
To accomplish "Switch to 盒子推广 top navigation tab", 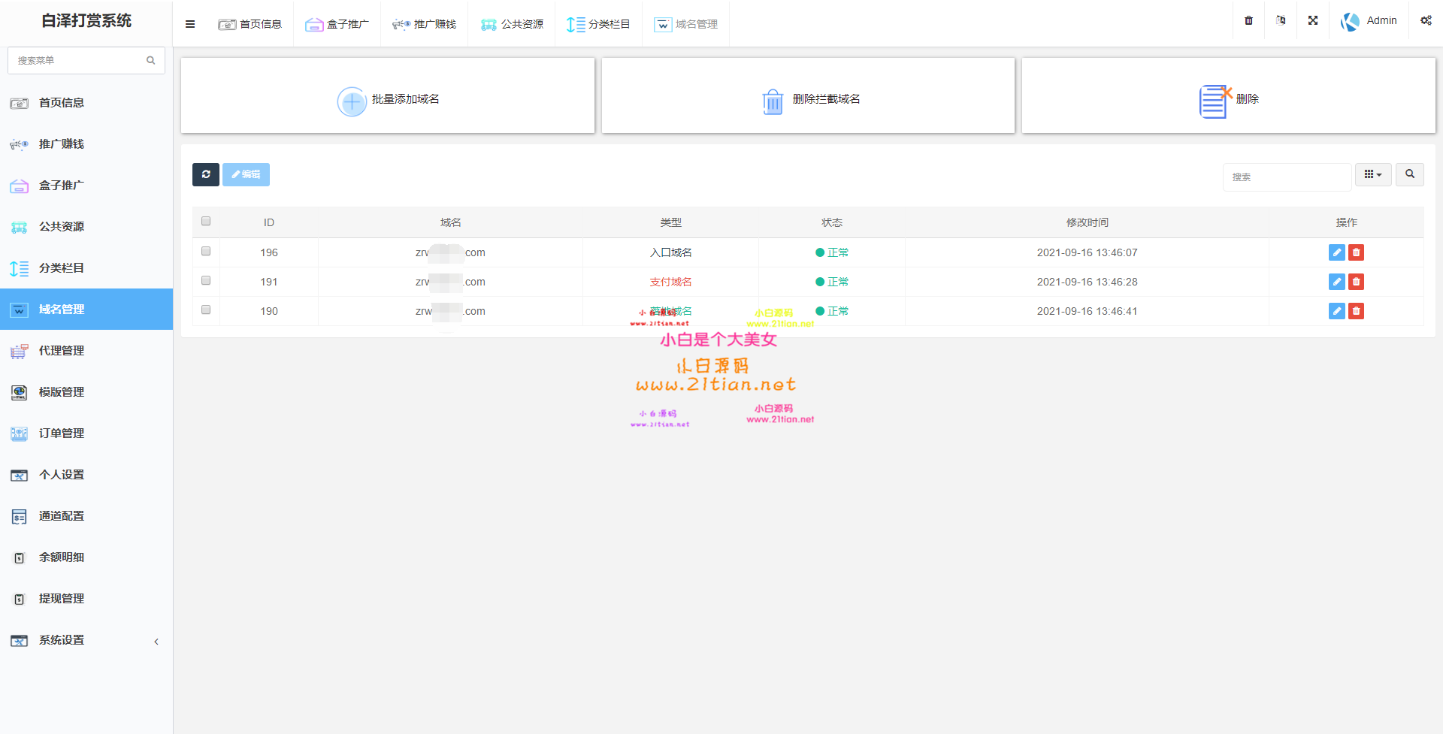I will [x=337, y=24].
